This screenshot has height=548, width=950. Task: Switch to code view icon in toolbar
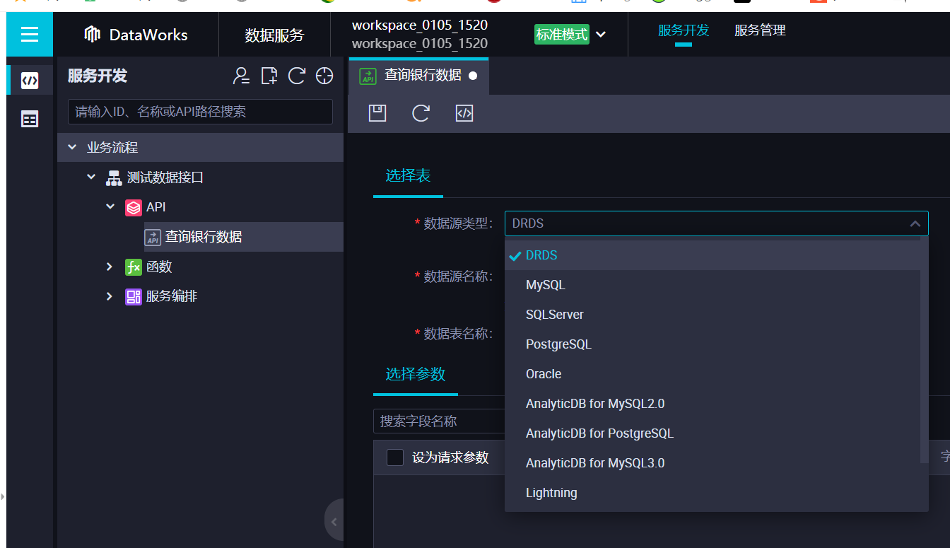464,113
